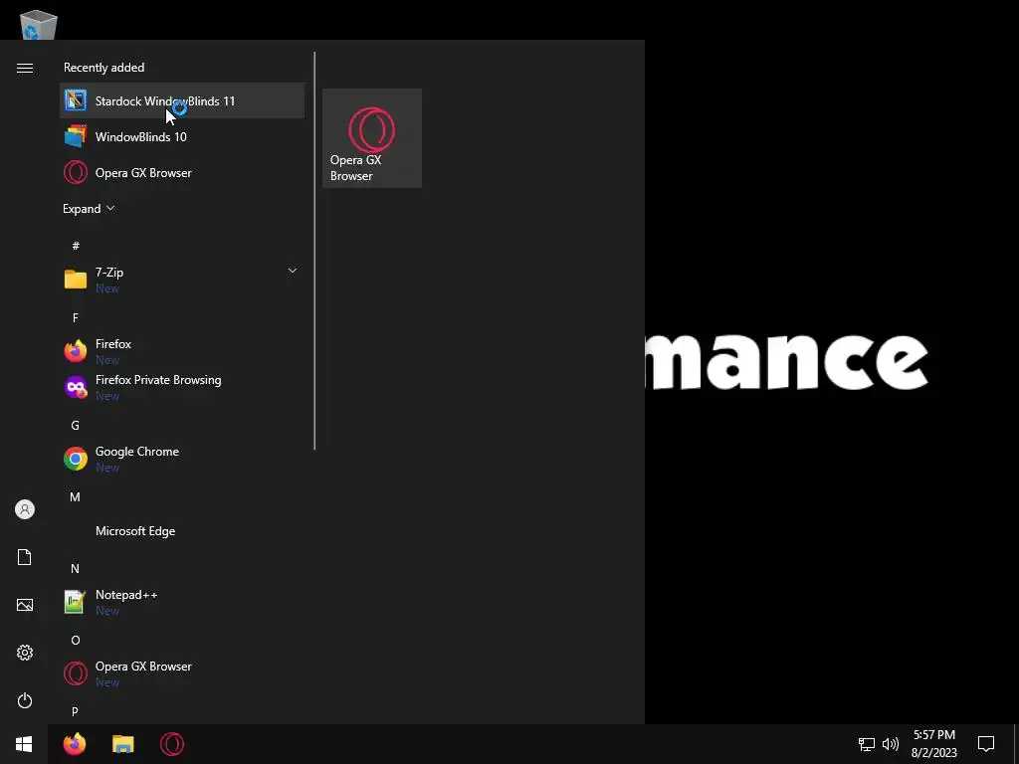Viewport: 1019px width, 764px height.
Task: Open File Explorer from the taskbar
Action: point(122,744)
